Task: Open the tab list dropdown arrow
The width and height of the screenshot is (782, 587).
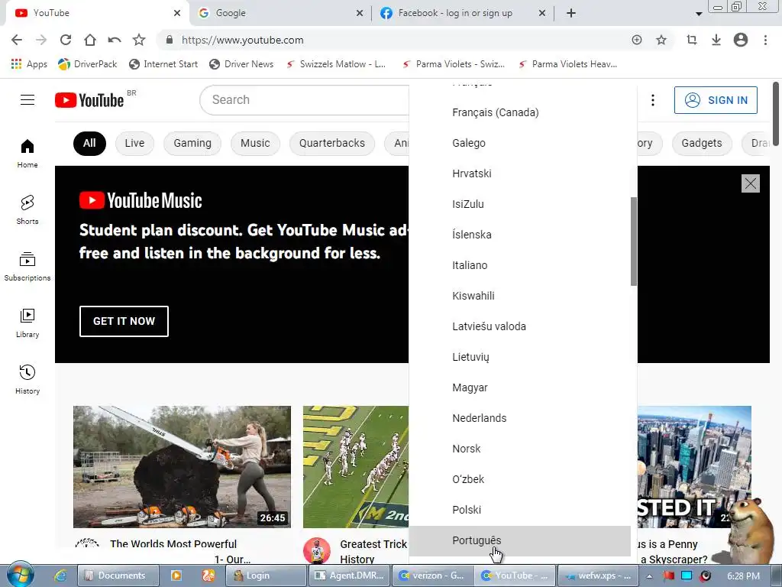Action: coord(699,14)
